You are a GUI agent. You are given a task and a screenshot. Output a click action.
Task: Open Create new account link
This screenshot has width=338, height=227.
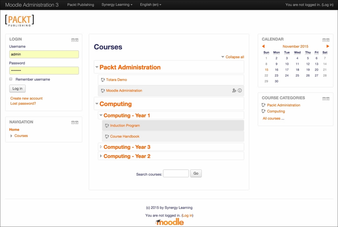(x=26, y=98)
